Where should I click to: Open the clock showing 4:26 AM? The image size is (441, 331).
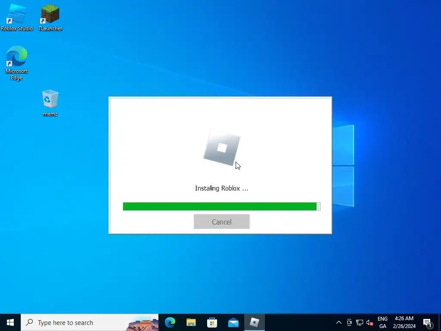coord(404,322)
